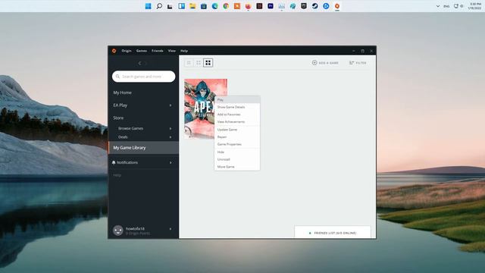This screenshot has width=485, height=273.
Task: Click the Add a Game button
Action: coord(325,63)
